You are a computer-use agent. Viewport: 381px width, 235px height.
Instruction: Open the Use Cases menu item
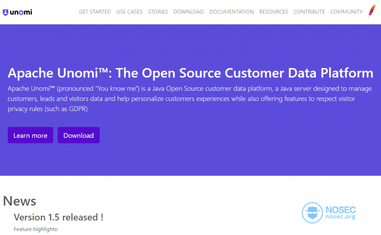(129, 12)
